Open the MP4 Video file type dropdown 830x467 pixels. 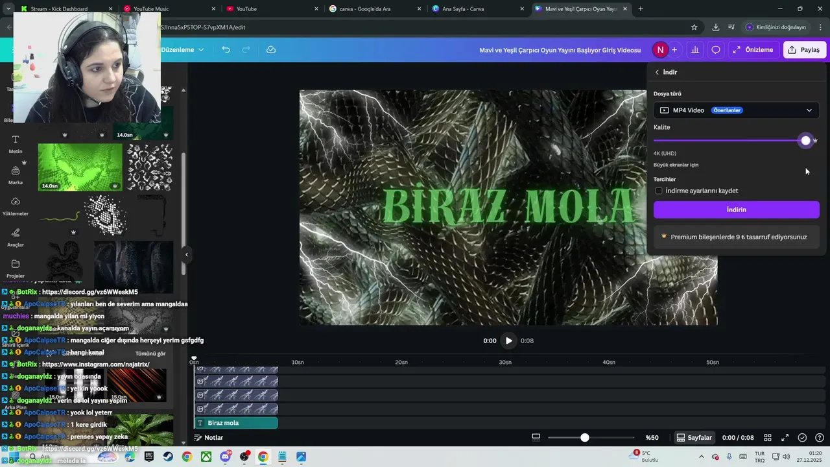(736, 110)
